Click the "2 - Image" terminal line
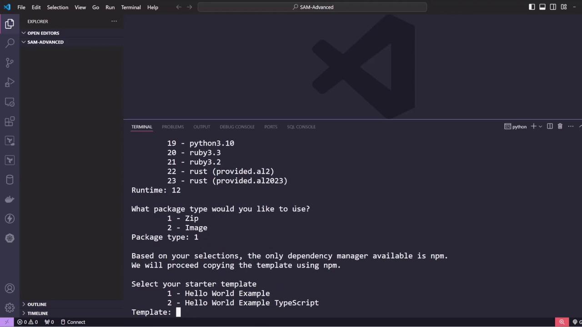Viewport: 582px width, 327px height. click(187, 228)
